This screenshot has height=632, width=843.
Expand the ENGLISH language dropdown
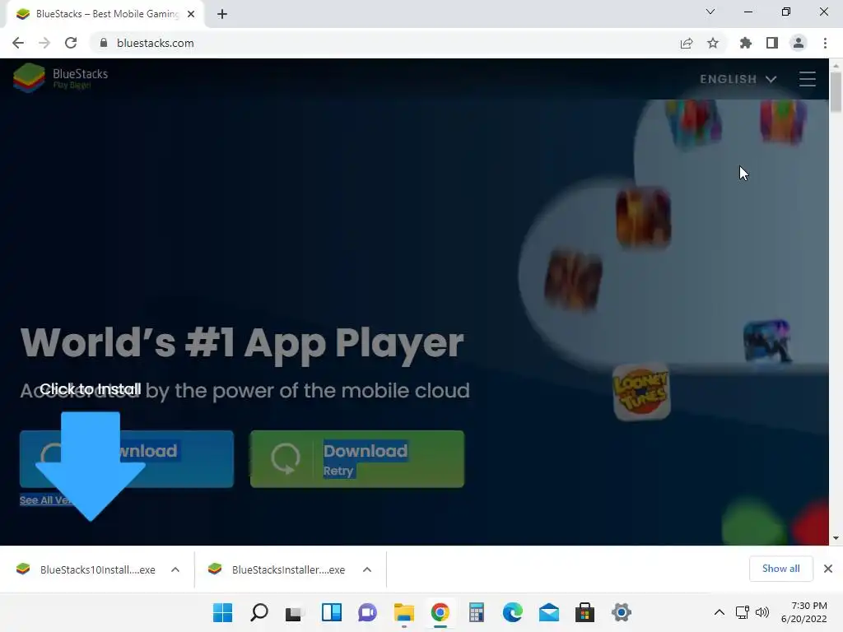(738, 79)
